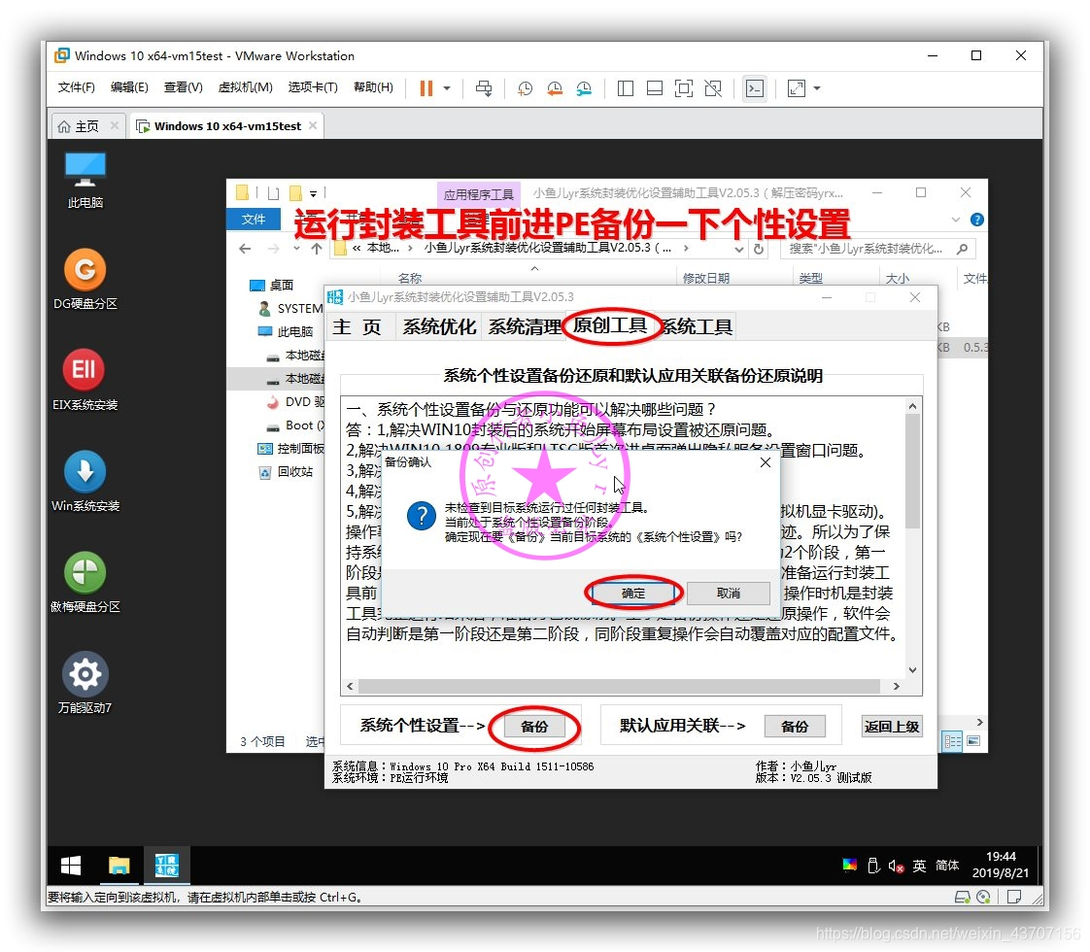Click 确定 in 备份确认 dialog
The width and height of the screenshot is (1090, 952).
[633, 593]
